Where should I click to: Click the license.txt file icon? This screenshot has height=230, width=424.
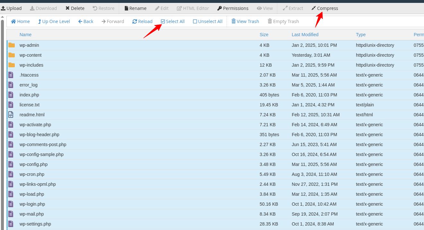point(11,105)
